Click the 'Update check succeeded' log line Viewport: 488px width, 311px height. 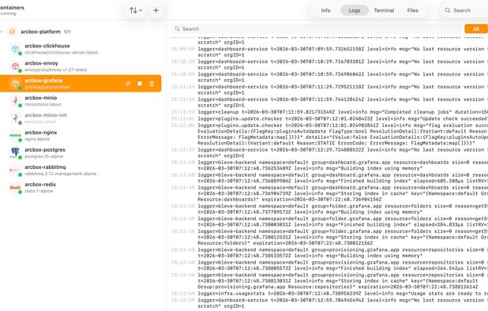329,118
